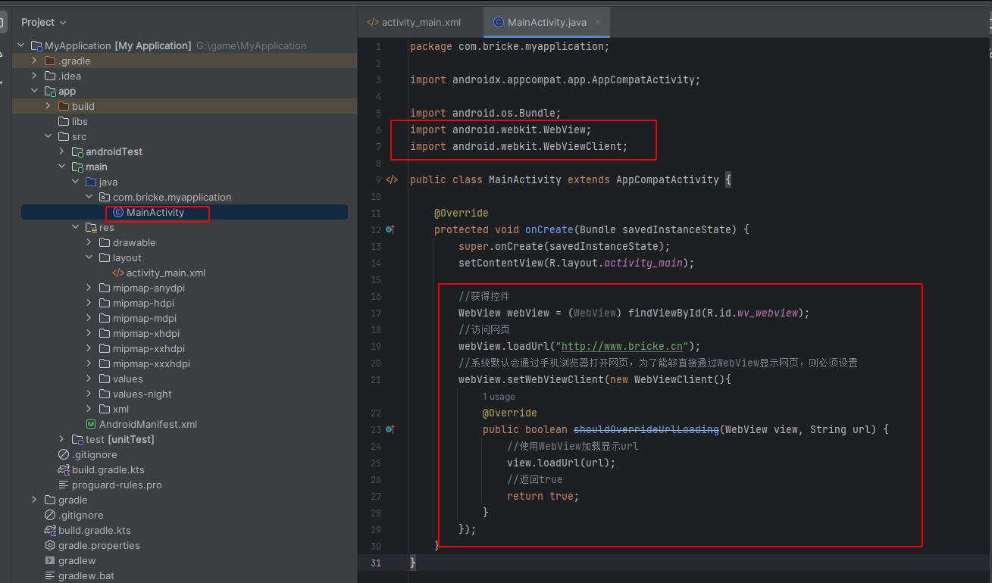The image size is (992, 583).
Task: Collapse the res folder
Action: [76, 227]
